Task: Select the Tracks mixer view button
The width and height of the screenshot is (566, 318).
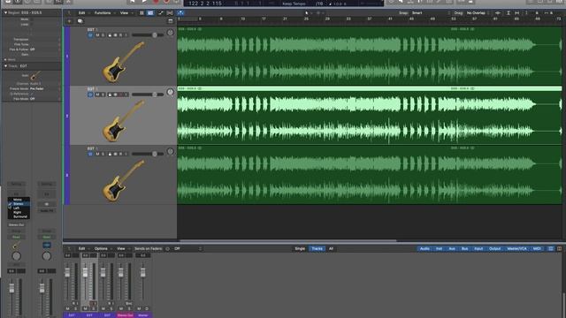Action: (317, 249)
